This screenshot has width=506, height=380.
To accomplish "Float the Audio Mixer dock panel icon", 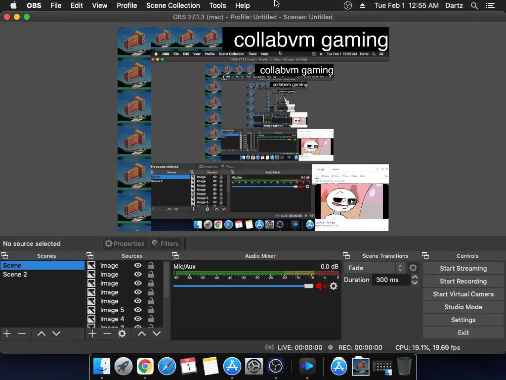I will point(175,256).
